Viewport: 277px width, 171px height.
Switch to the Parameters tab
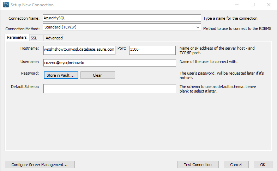point(17,38)
